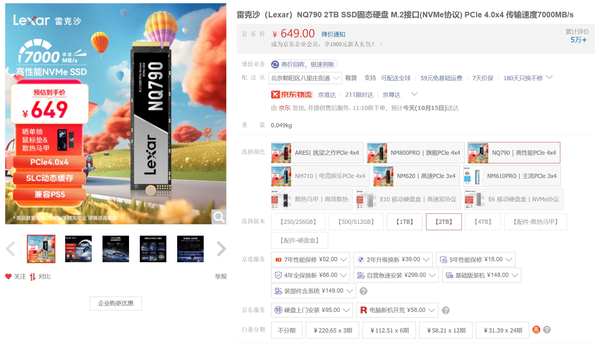Select the 【4TB】 version
595x345 pixels.
coord(483,222)
